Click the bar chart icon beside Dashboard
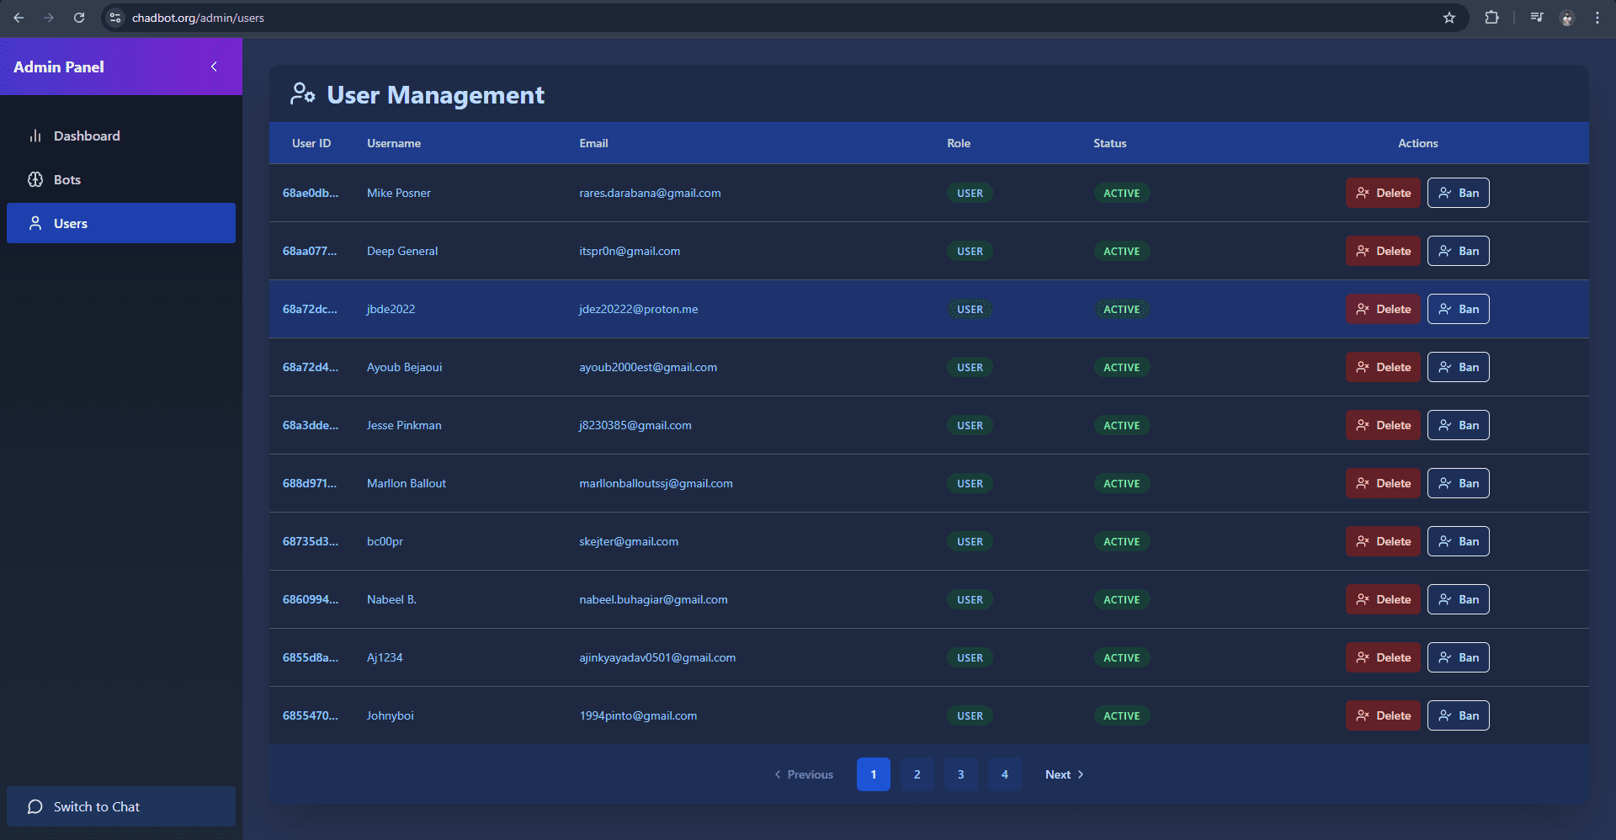The width and height of the screenshot is (1616, 840). pyautogui.click(x=35, y=136)
